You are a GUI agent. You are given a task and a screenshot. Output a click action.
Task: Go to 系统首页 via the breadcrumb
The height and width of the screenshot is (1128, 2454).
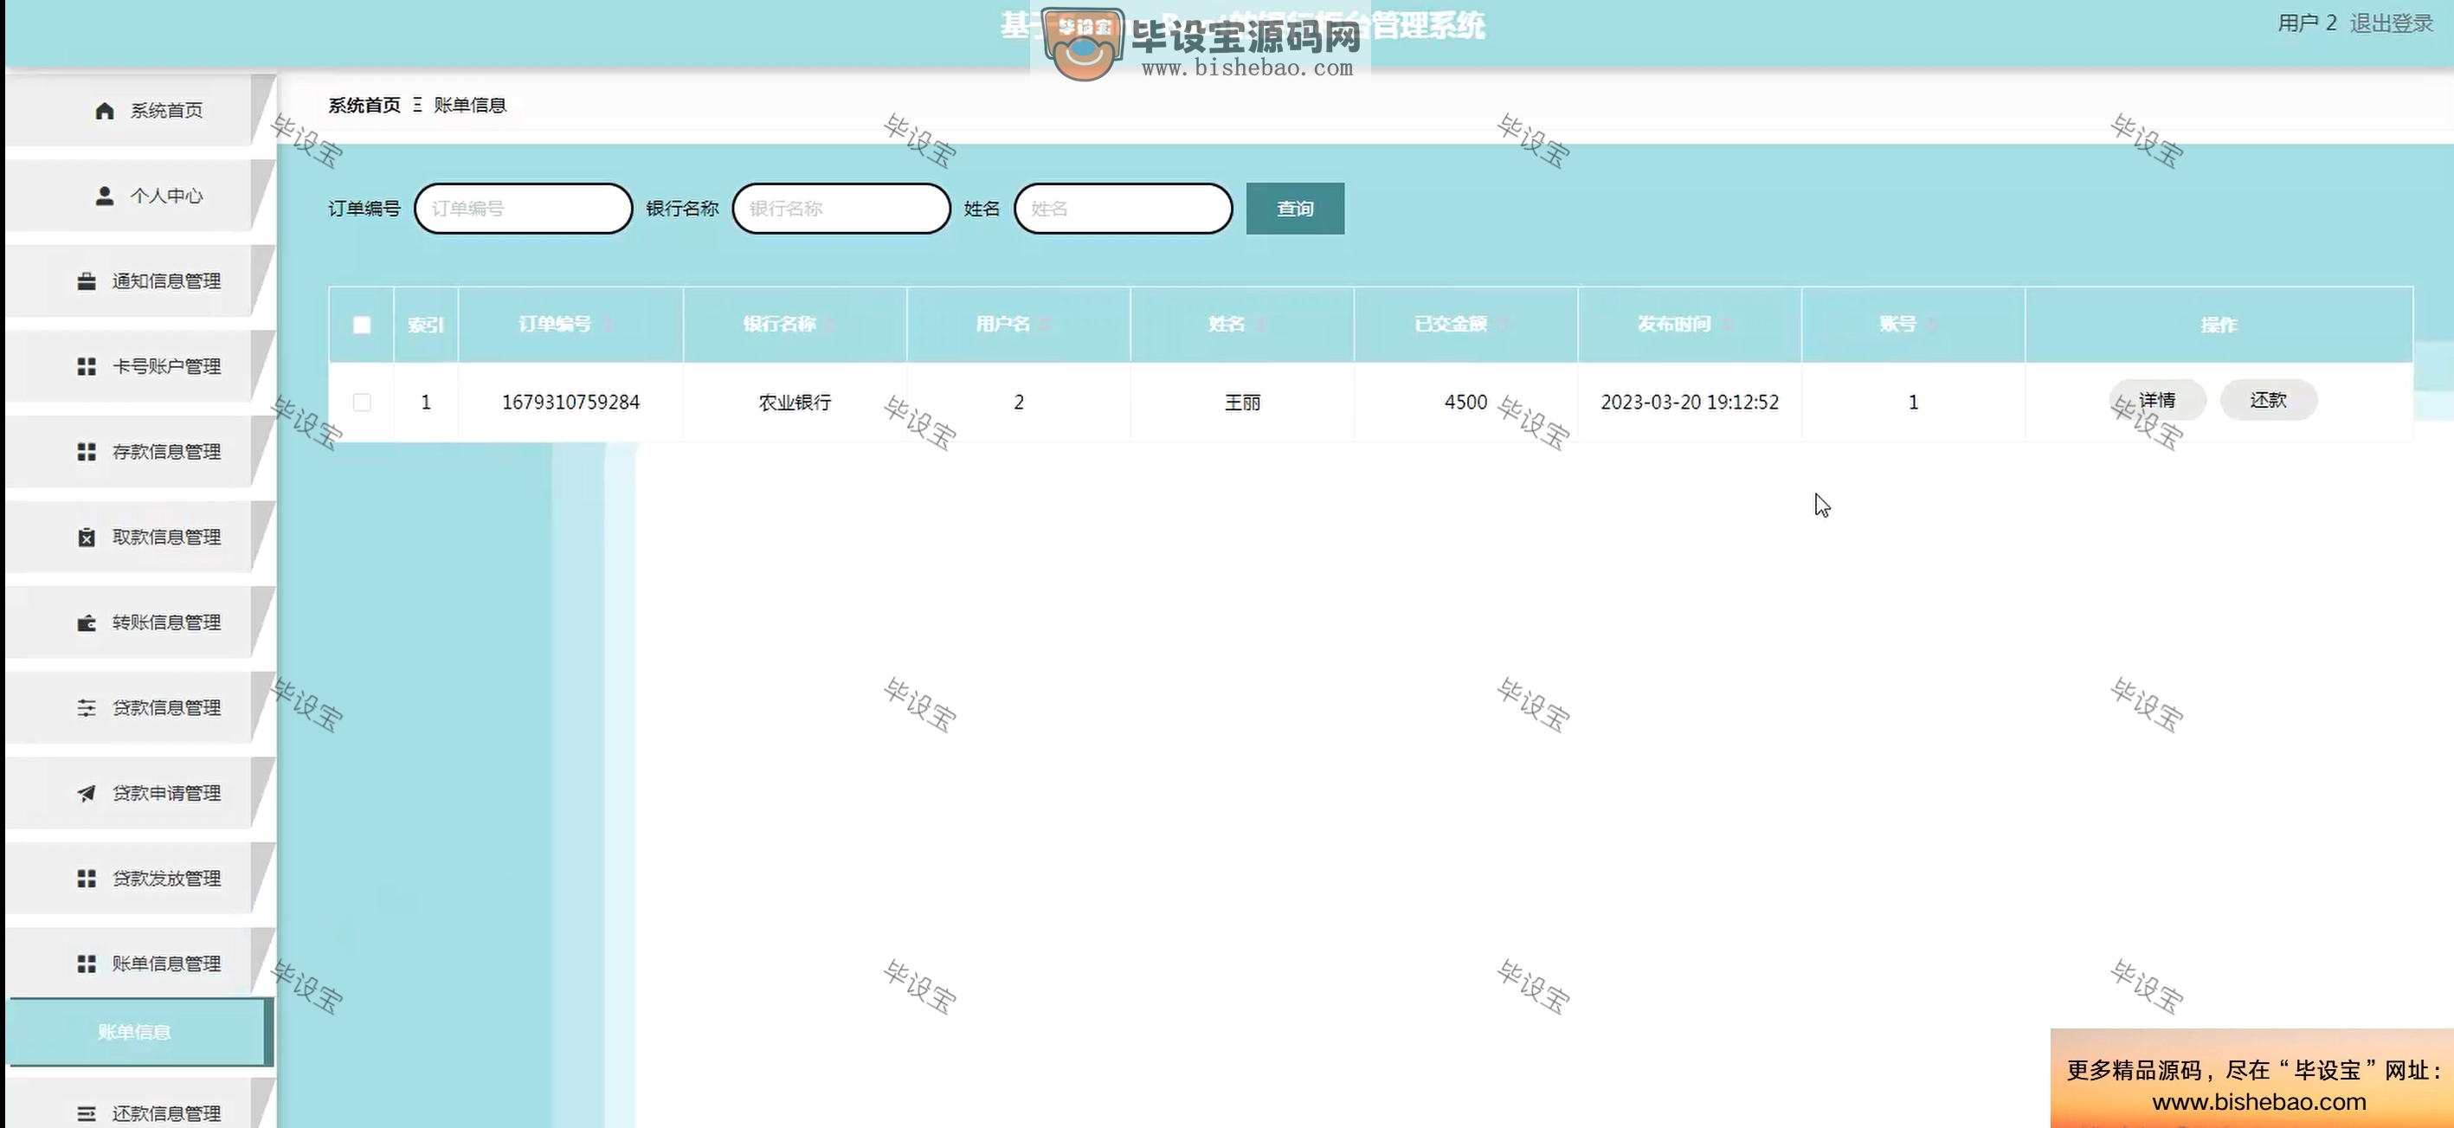click(x=364, y=105)
